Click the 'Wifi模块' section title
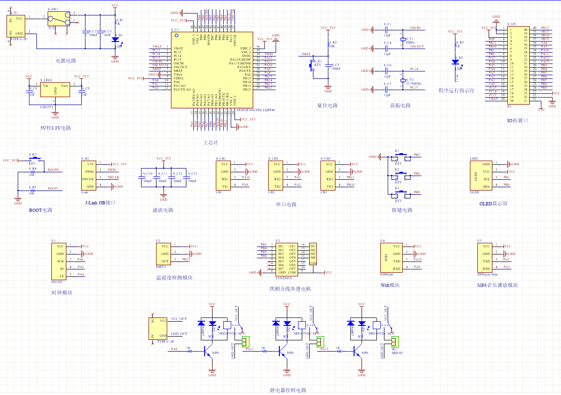Image resolution: width=561 pixels, height=395 pixels. (391, 285)
